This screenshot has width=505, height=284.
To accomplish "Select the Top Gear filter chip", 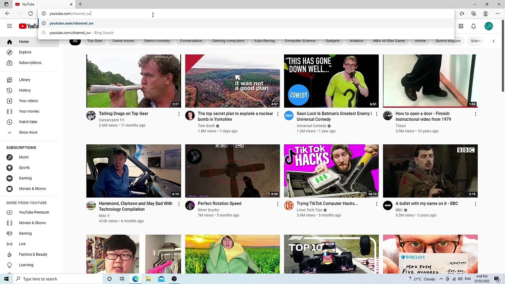I will tap(95, 41).
